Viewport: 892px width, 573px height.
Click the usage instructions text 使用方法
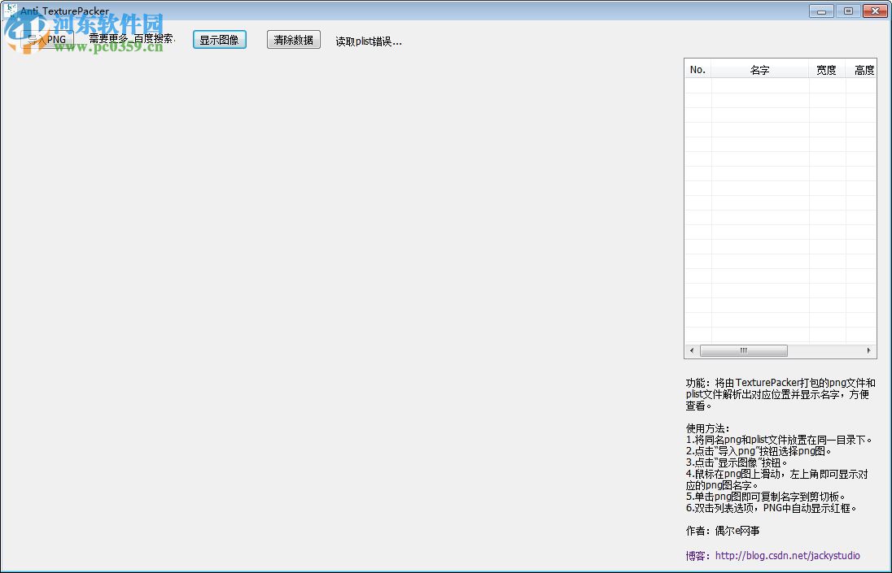pos(710,429)
